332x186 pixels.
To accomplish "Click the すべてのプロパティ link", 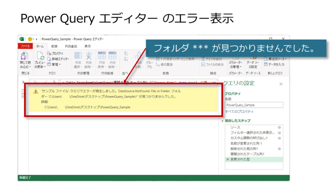I will pos(239,111).
